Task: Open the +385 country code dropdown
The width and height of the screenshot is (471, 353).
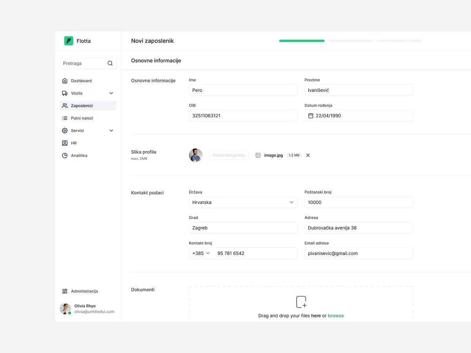Action: (201, 253)
